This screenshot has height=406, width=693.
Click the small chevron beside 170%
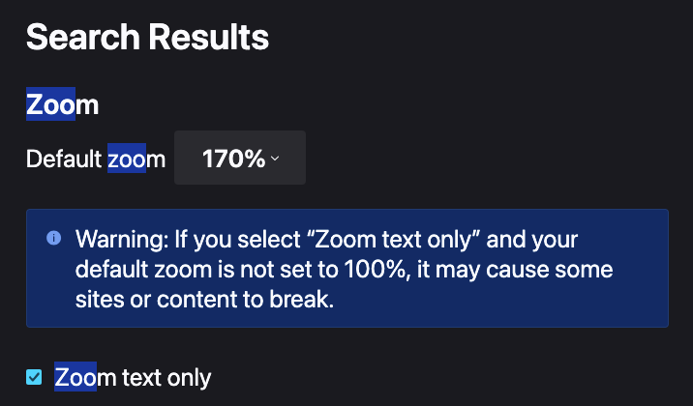click(275, 159)
